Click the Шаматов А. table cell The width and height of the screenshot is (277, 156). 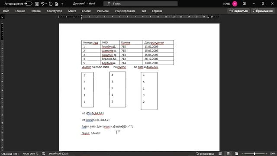click(x=110, y=51)
